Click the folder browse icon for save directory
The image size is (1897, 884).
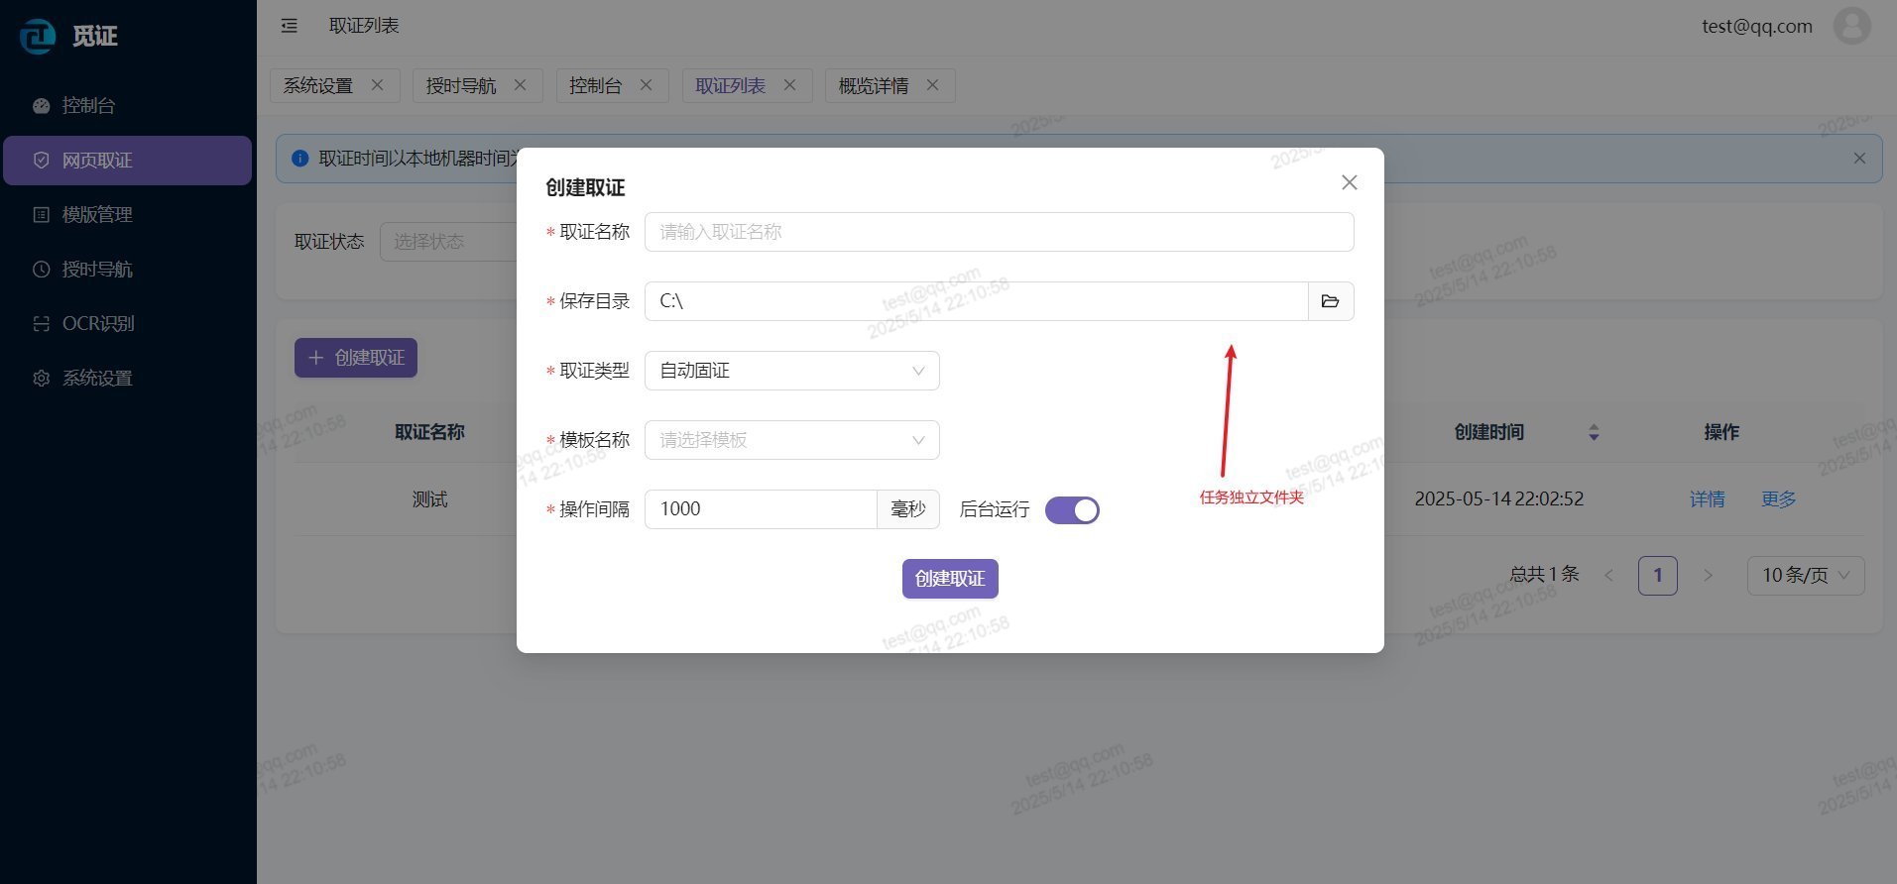tap(1330, 301)
